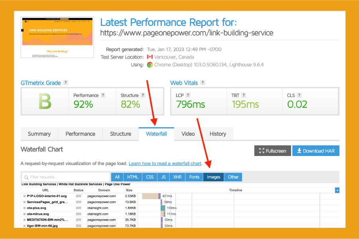Expand the ota-plus.svg request row

point(24,208)
